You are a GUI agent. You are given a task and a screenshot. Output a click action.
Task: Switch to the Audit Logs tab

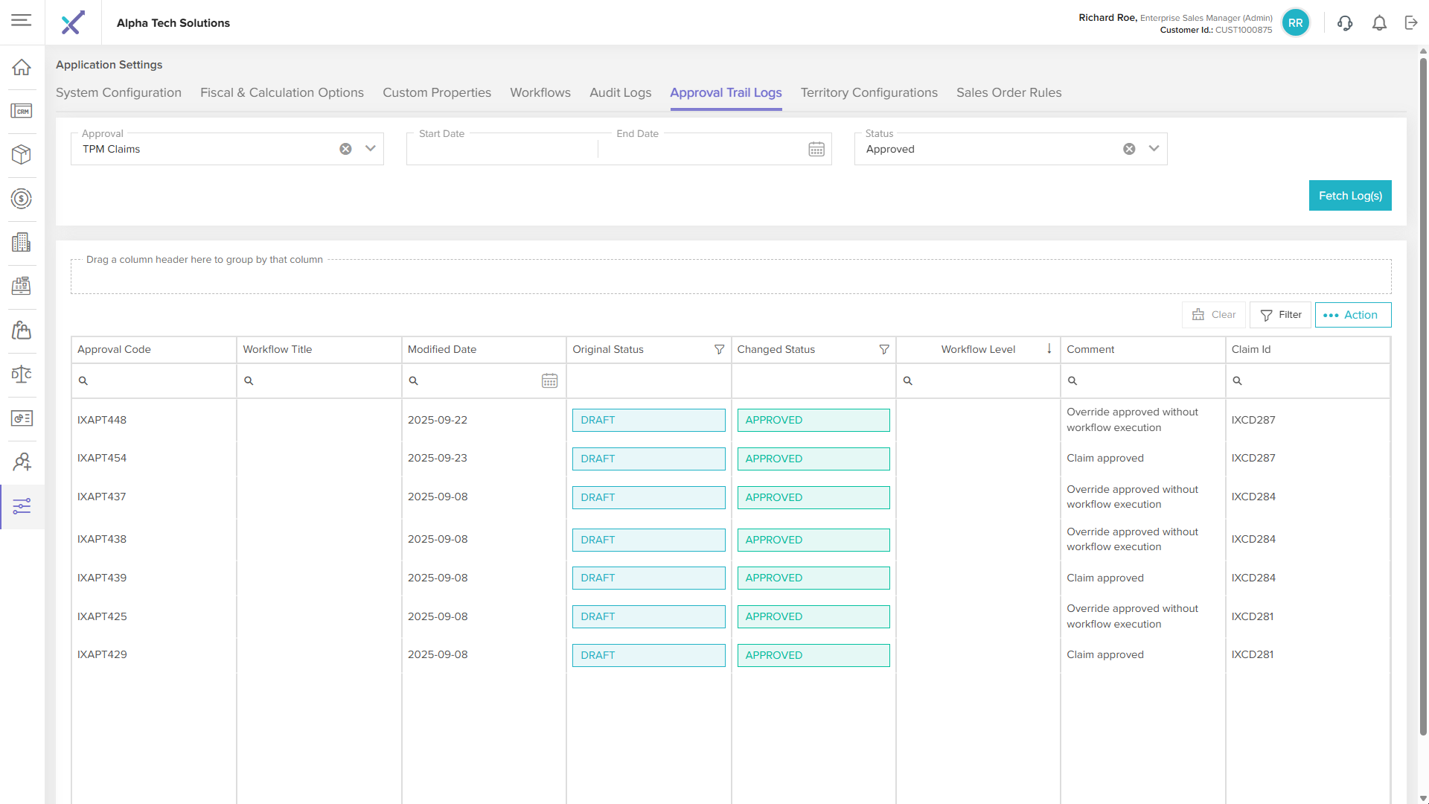point(620,93)
